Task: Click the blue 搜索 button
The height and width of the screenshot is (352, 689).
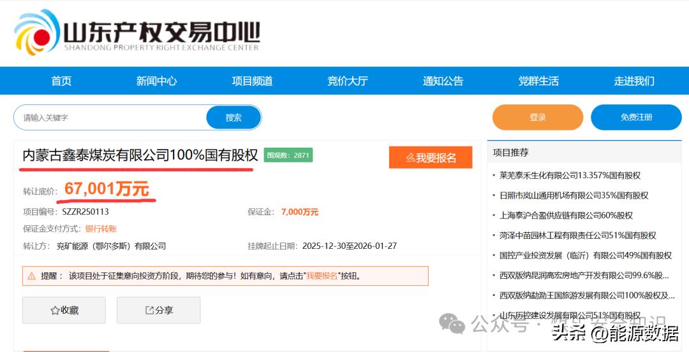Action: [x=233, y=118]
